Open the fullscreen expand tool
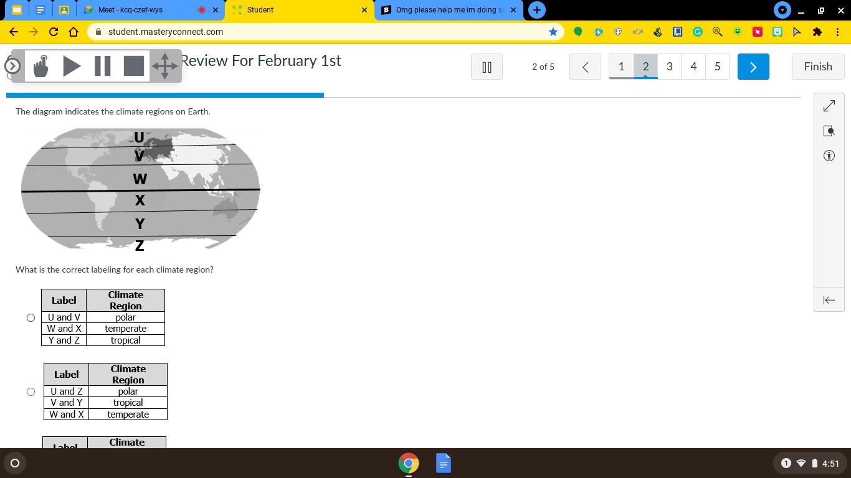851x478 pixels. tap(829, 106)
